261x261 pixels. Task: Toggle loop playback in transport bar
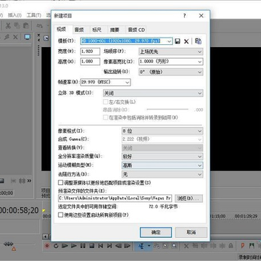tap(56, 246)
